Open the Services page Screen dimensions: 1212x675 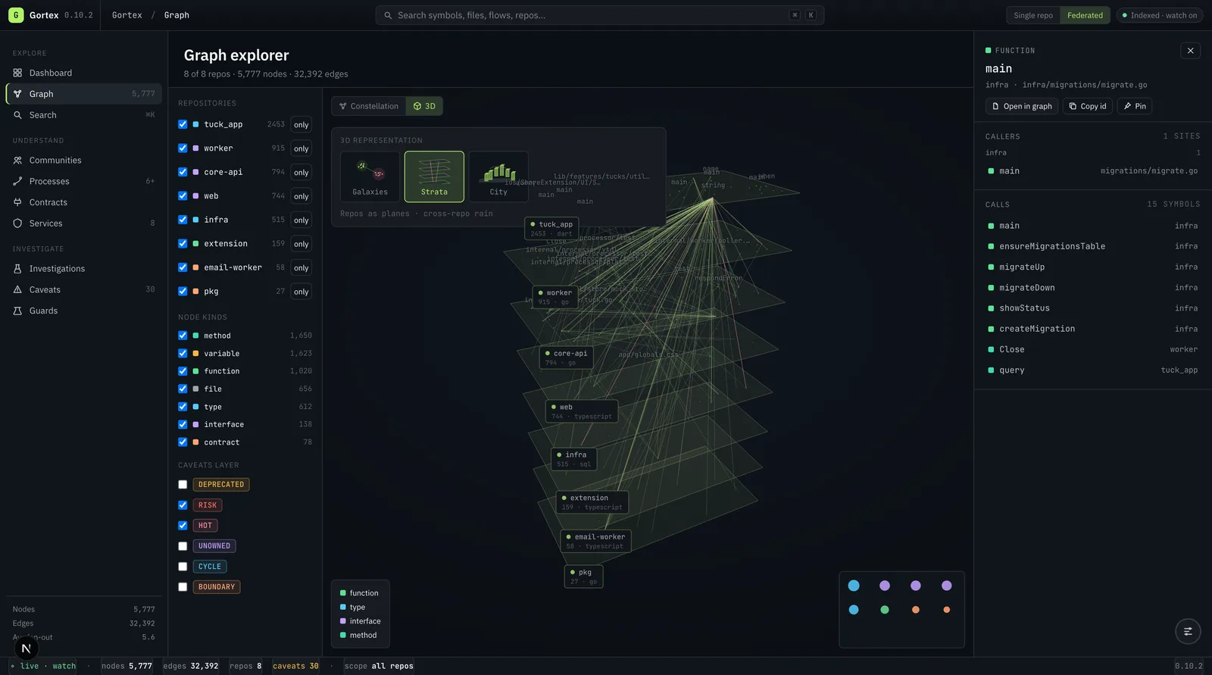pos(83,223)
